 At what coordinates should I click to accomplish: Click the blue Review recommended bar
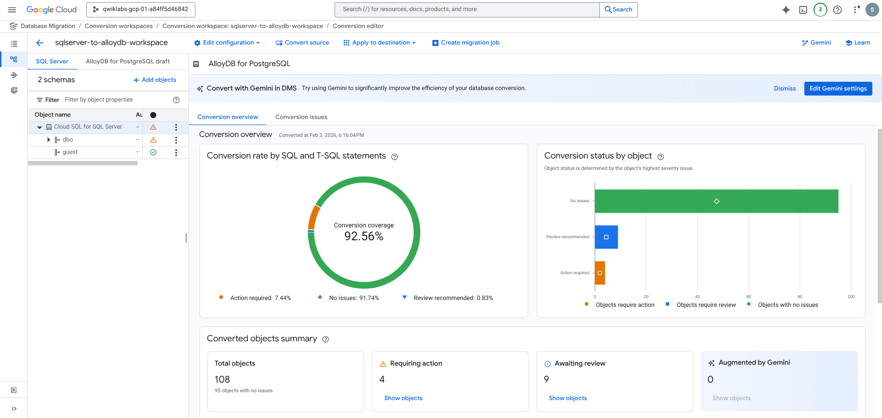pyautogui.click(x=606, y=237)
